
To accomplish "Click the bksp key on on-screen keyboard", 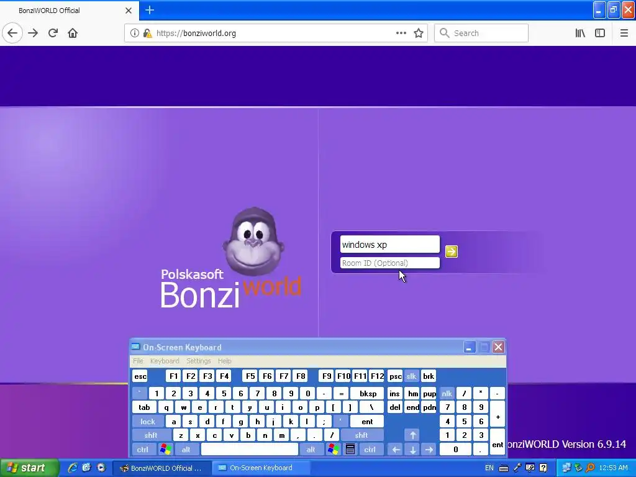I will (x=368, y=393).
